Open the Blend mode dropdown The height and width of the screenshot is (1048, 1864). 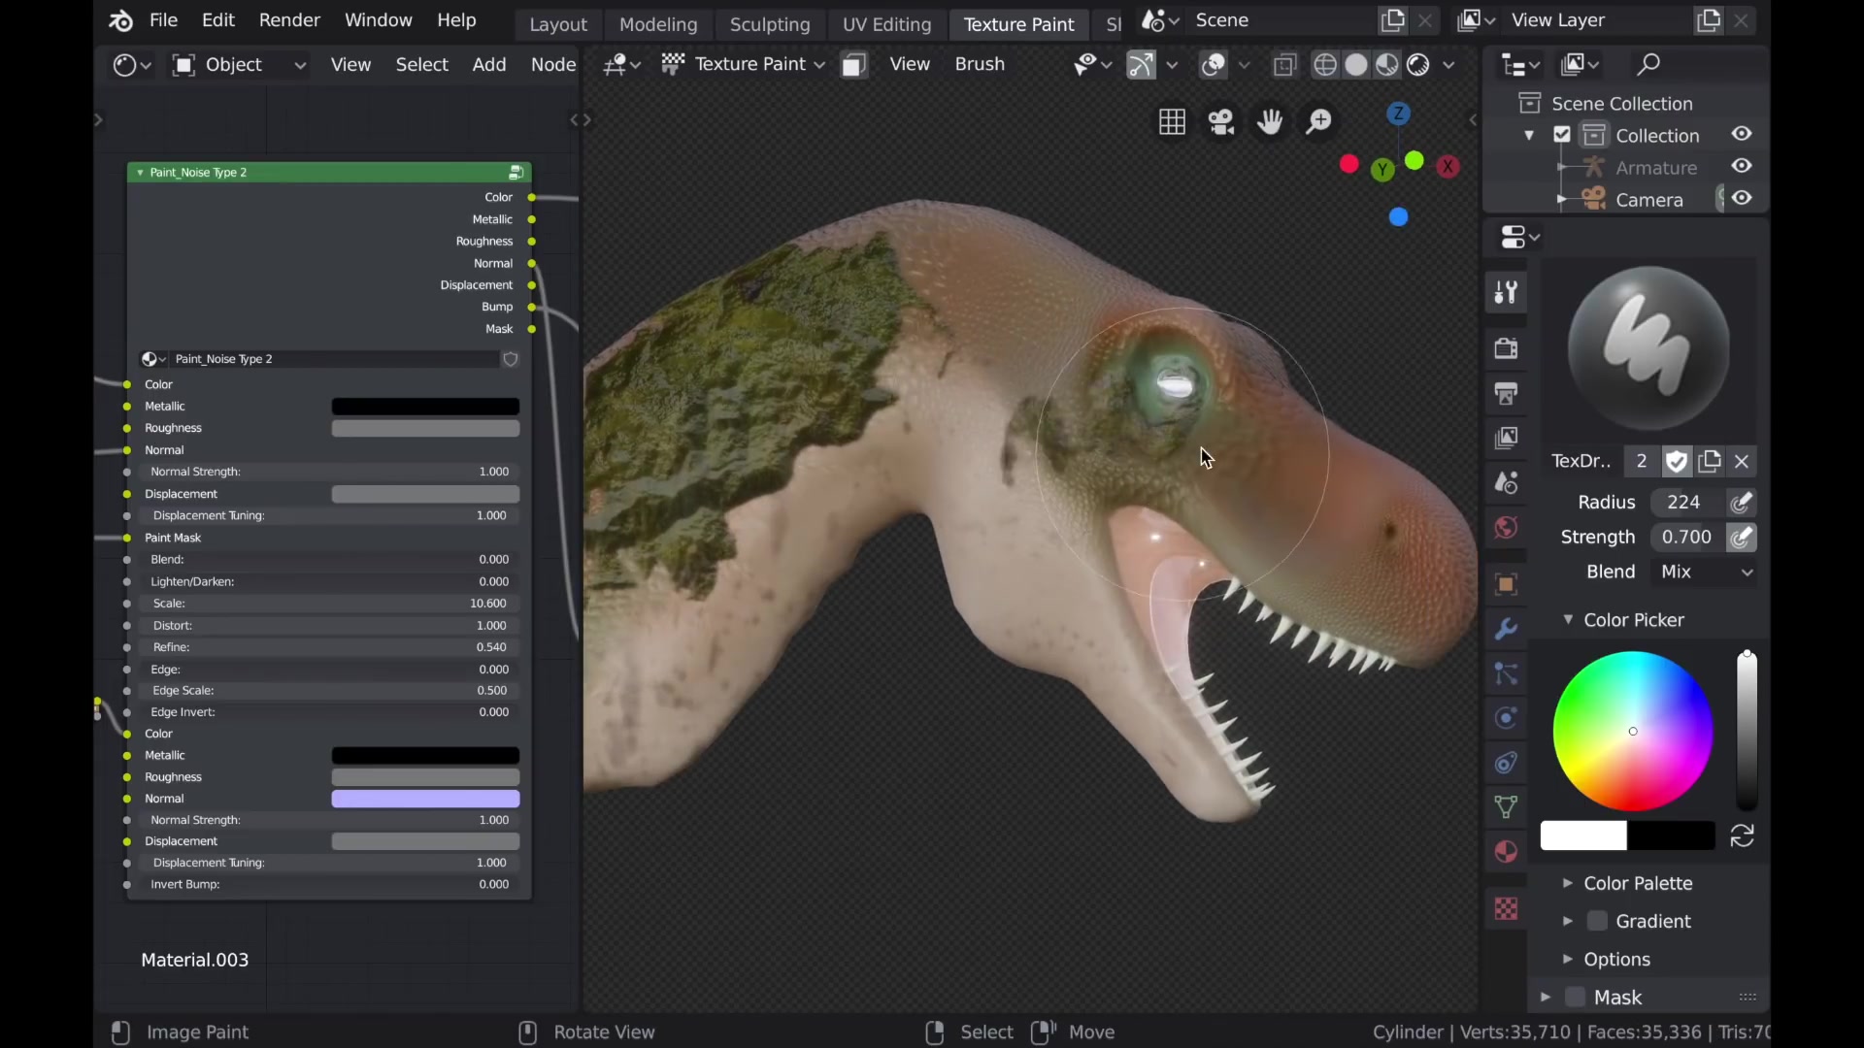pyautogui.click(x=1703, y=571)
